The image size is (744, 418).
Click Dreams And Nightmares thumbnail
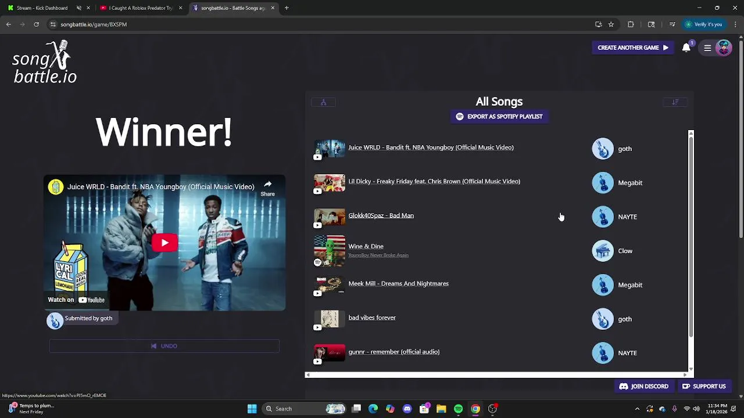pos(330,285)
